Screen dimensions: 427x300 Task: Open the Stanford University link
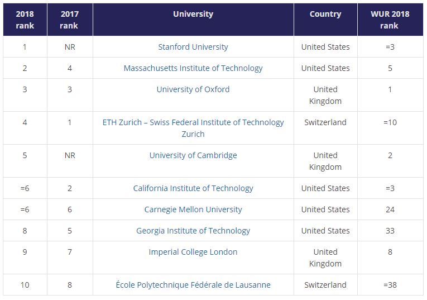click(x=193, y=47)
